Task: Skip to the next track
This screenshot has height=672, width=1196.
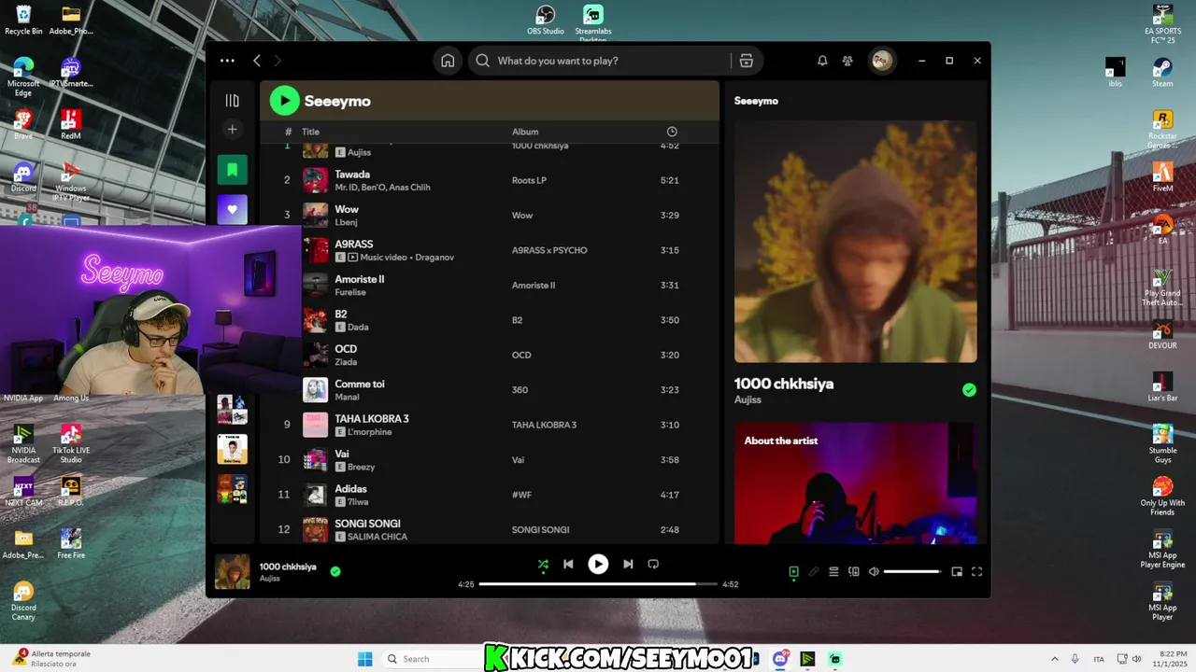Action: point(628,564)
